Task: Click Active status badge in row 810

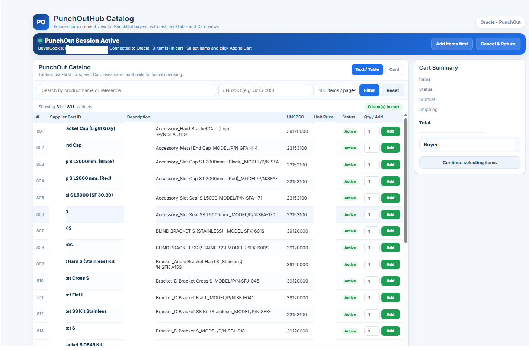Action: pos(350,281)
